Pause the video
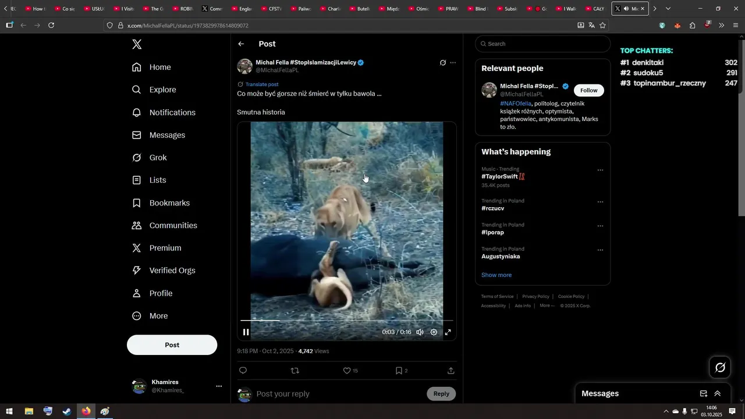Viewport: 745px width, 419px height. (x=246, y=332)
